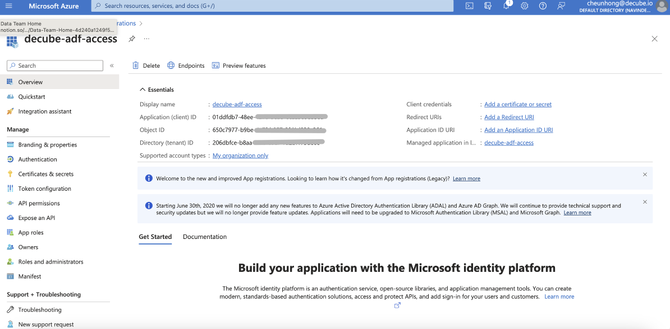Open the Azure portal hamburger menu
The image size is (670, 329).
point(8,6)
